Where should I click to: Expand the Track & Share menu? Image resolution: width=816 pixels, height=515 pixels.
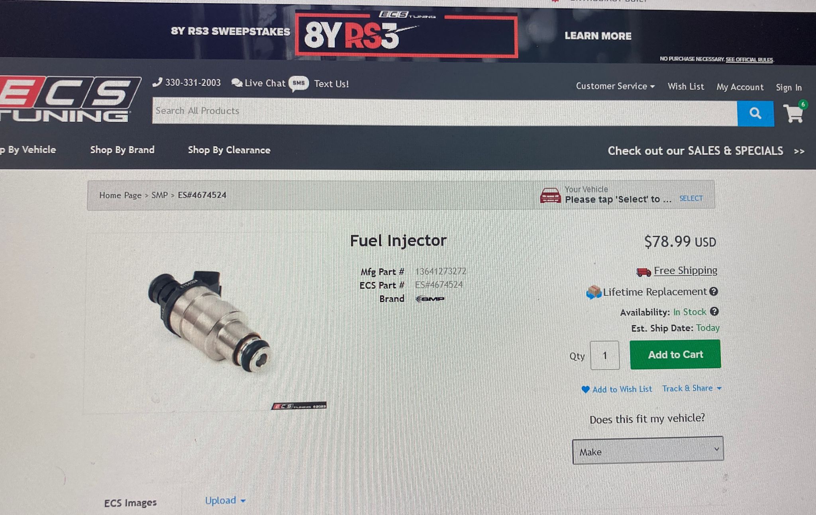(692, 388)
